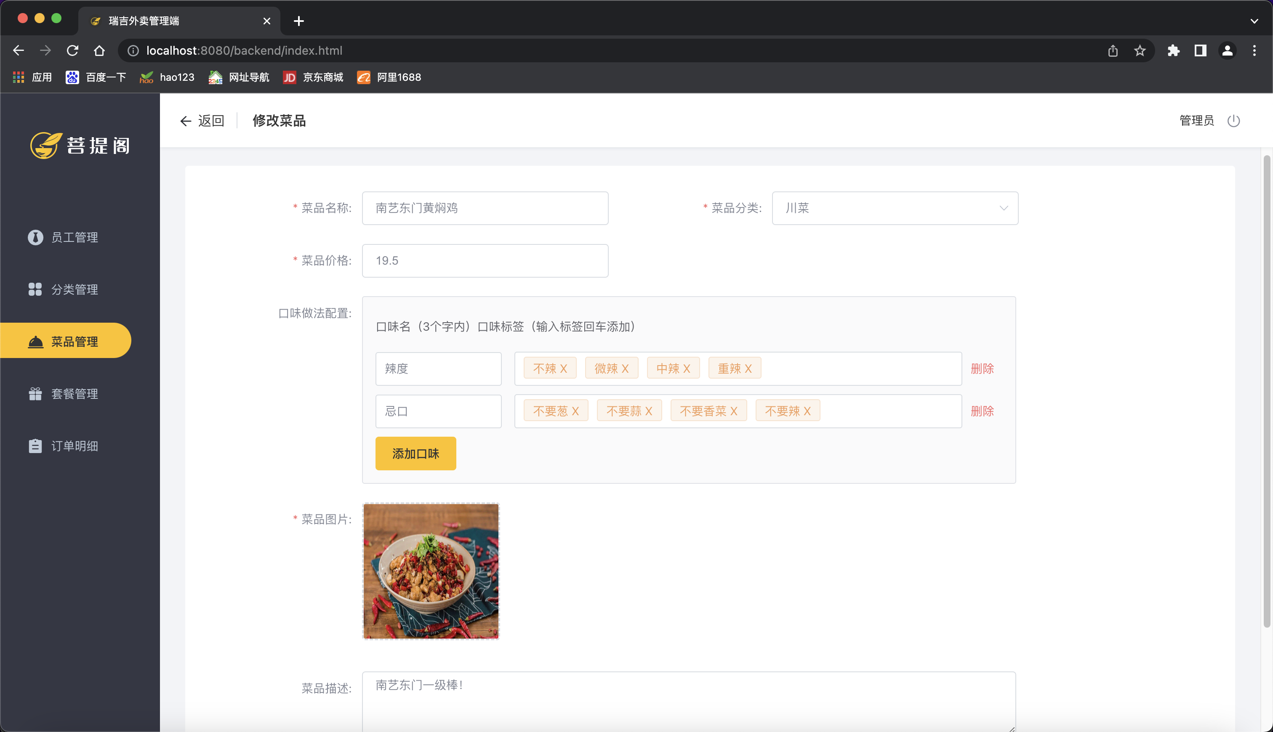The height and width of the screenshot is (732, 1273).
Task: Expand the 菜品分类 dropdown showing 川菜
Action: (x=895, y=208)
